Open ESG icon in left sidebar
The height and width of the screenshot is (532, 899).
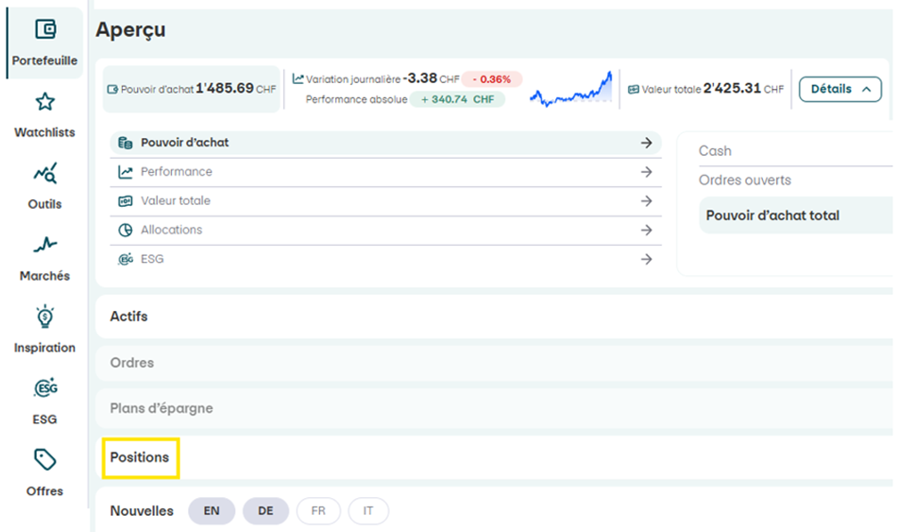point(44,388)
